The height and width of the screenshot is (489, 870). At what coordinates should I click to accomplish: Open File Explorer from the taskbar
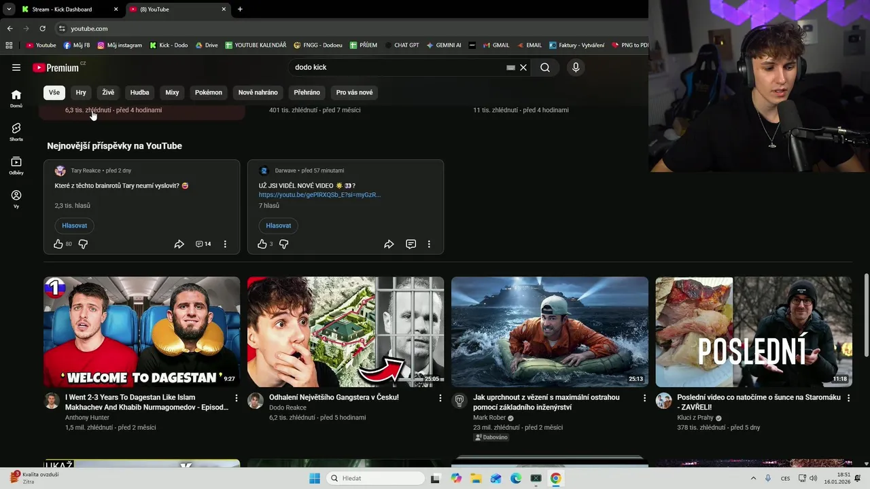[476, 478]
